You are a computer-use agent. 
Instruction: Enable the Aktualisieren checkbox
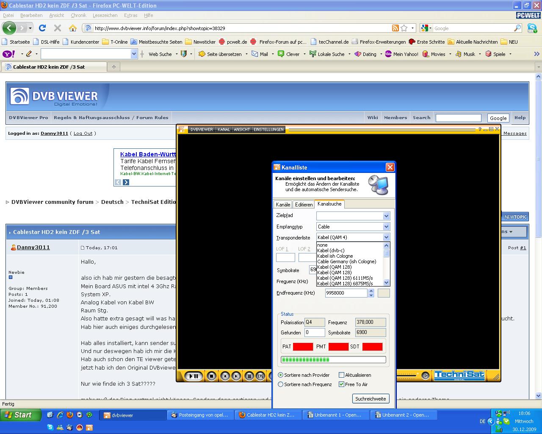341,375
